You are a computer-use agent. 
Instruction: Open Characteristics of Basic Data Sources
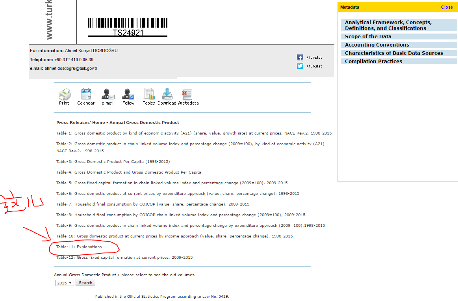pos(399,53)
